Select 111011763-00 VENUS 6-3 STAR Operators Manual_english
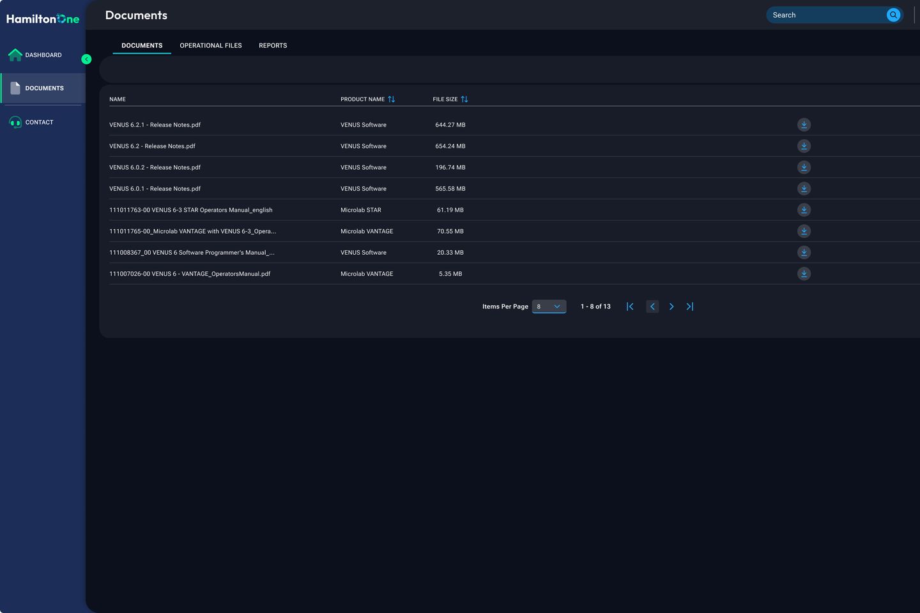The image size is (920, 613). coord(191,210)
